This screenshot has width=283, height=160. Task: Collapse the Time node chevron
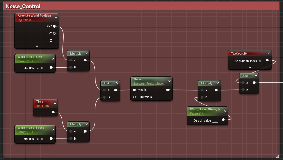[x=55, y=104]
